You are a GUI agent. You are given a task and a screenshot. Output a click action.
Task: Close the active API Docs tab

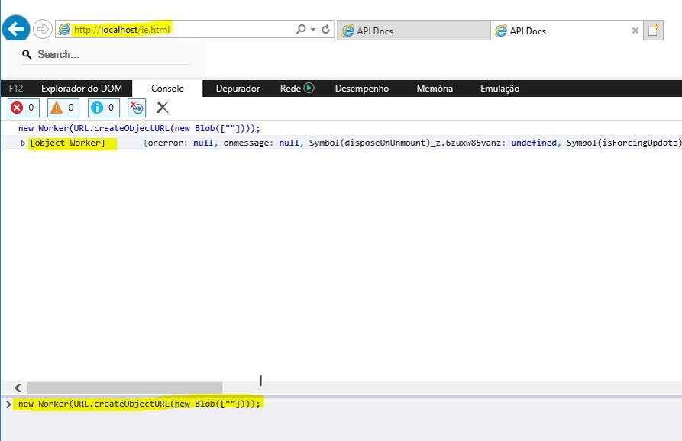pyautogui.click(x=635, y=31)
